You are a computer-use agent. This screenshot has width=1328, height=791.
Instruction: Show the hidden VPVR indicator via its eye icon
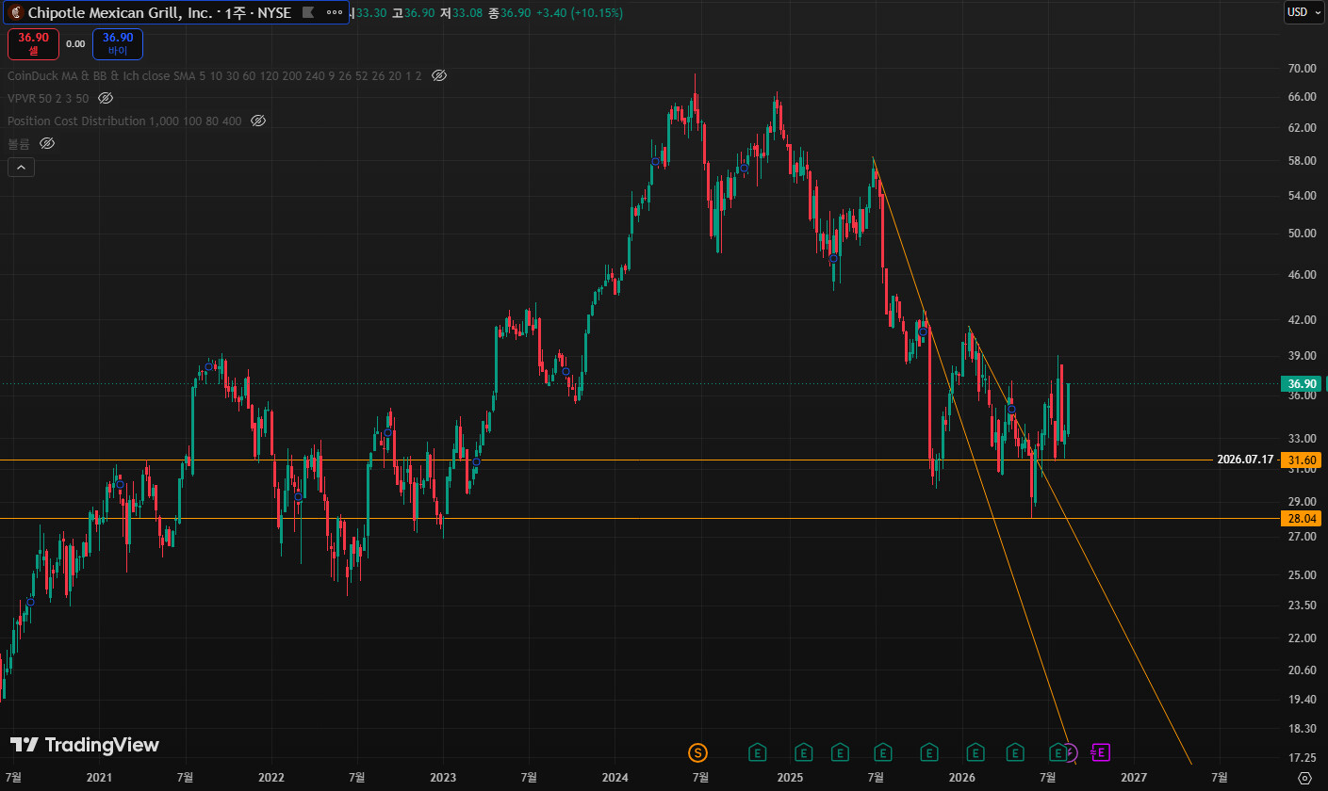pos(106,98)
